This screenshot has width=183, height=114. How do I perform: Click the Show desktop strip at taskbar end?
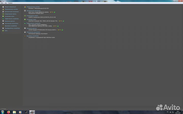click(182, 112)
